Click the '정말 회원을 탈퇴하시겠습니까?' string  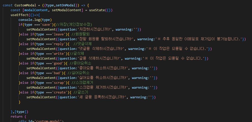point(106,39)
